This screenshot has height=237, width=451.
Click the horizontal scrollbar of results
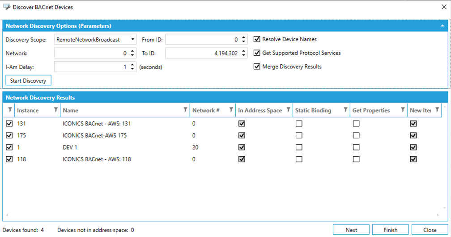click(x=224, y=216)
